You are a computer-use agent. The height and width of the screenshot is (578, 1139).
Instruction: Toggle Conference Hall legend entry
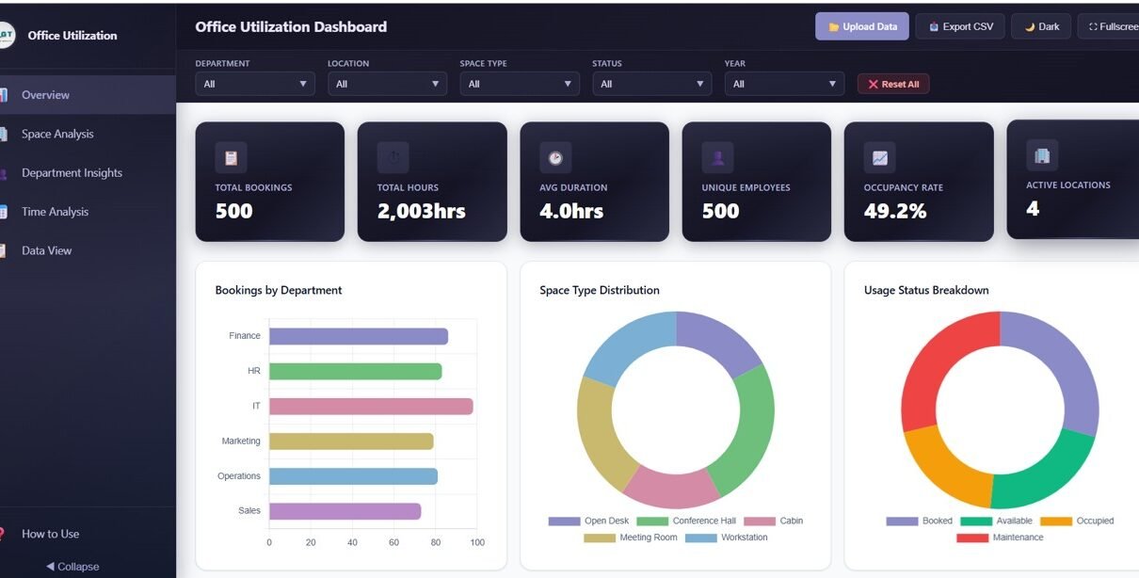tap(686, 521)
